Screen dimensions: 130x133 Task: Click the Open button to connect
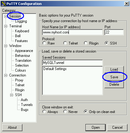(x=96, y=127)
